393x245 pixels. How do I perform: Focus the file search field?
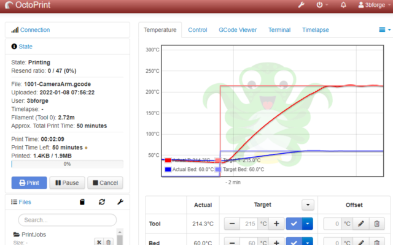67,220
